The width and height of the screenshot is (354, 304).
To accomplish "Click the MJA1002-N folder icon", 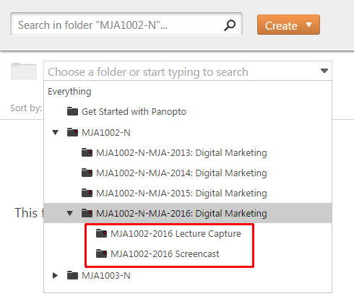I will 72,132.
